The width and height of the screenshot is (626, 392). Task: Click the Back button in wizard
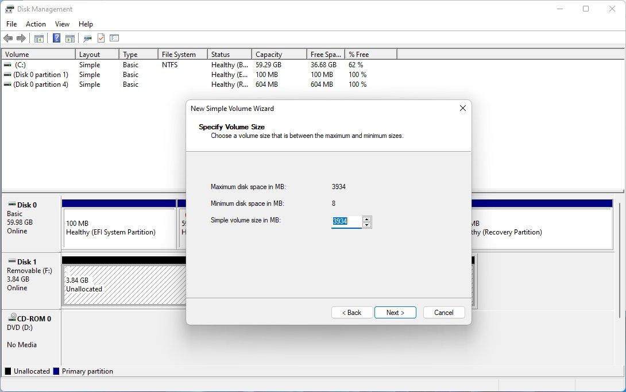(352, 313)
